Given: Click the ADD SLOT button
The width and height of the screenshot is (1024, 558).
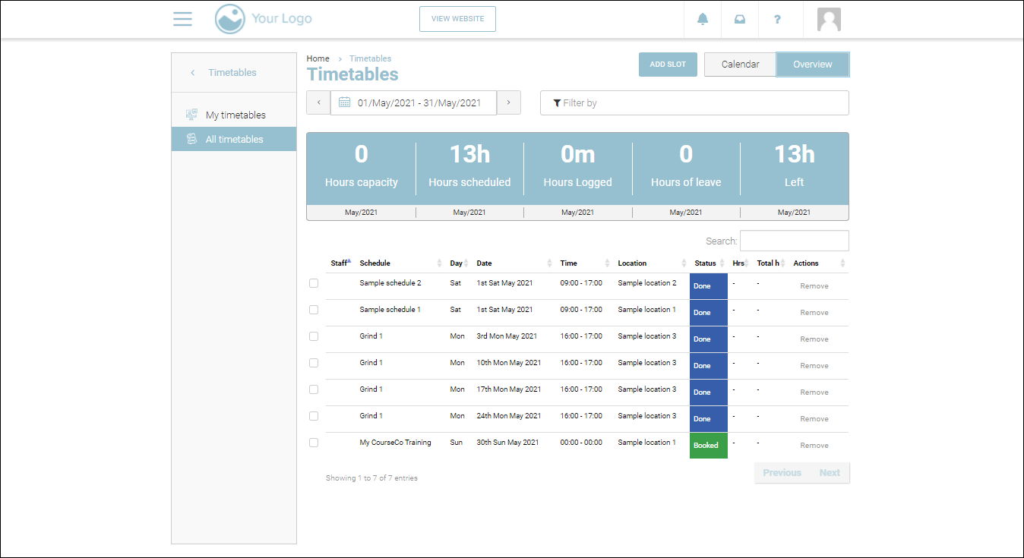Looking at the screenshot, I should pos(668,65).
